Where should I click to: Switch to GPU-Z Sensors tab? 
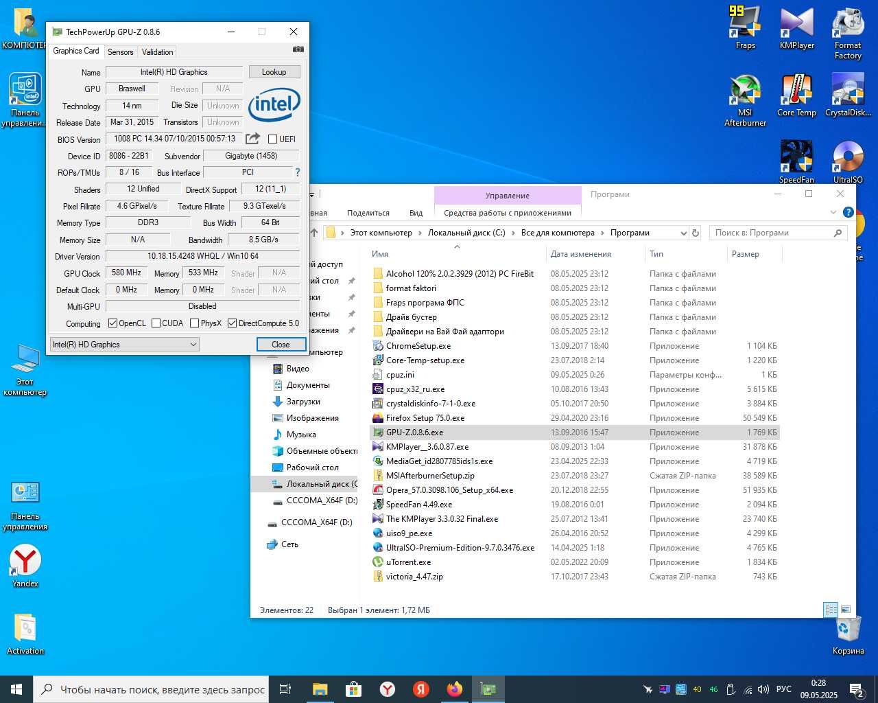pos(120,52)
